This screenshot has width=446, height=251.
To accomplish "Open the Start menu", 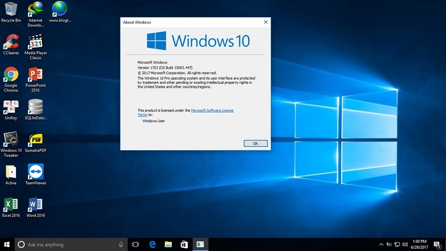I will click(7, 244).
